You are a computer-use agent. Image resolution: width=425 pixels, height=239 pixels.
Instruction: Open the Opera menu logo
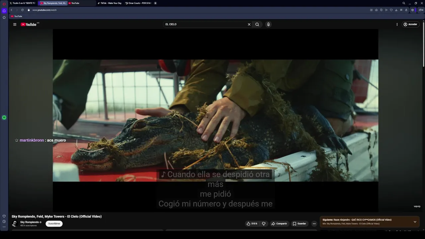4,4
